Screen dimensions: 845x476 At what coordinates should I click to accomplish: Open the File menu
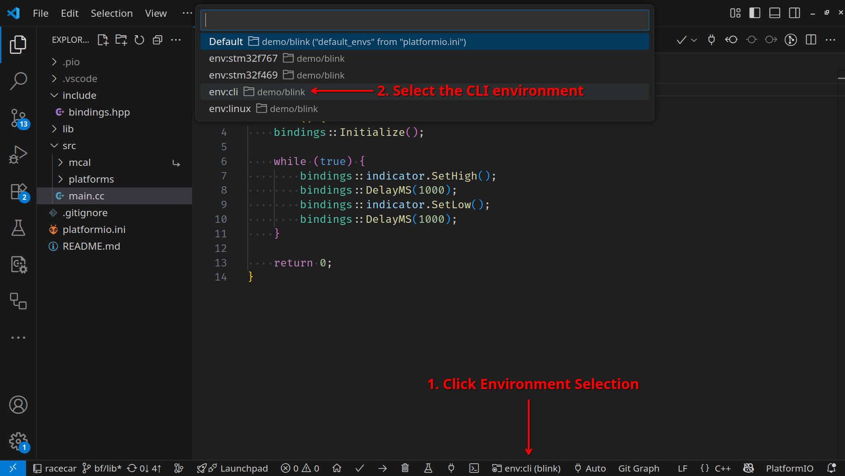pos(41,13)
